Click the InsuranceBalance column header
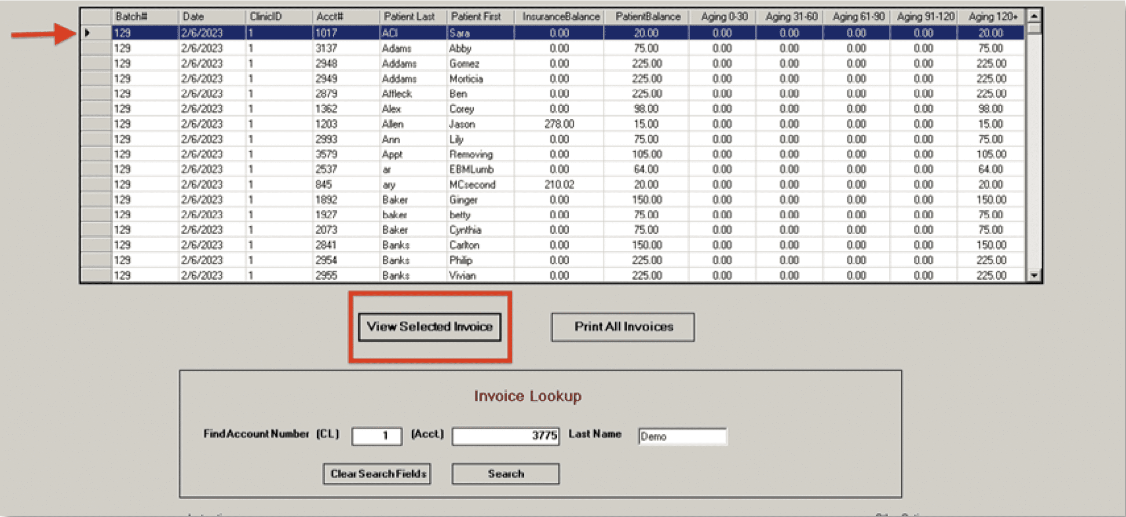1126x517 pixels. (x=561, y=17)
